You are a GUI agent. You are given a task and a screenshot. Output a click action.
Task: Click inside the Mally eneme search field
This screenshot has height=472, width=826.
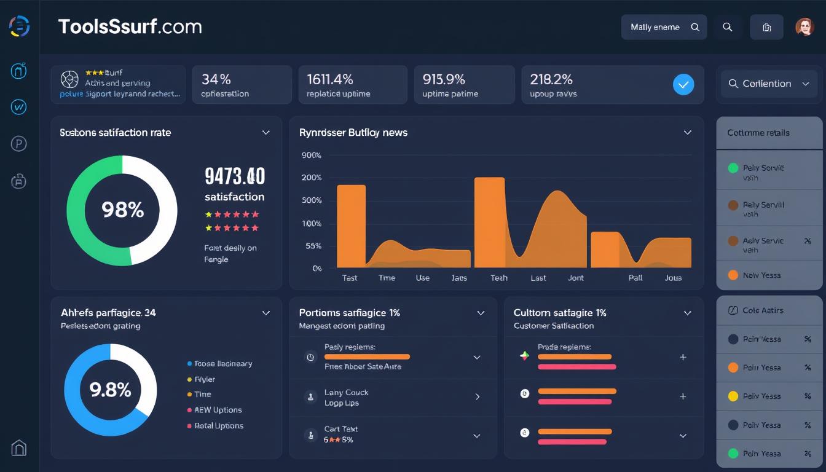pos(664,27)
